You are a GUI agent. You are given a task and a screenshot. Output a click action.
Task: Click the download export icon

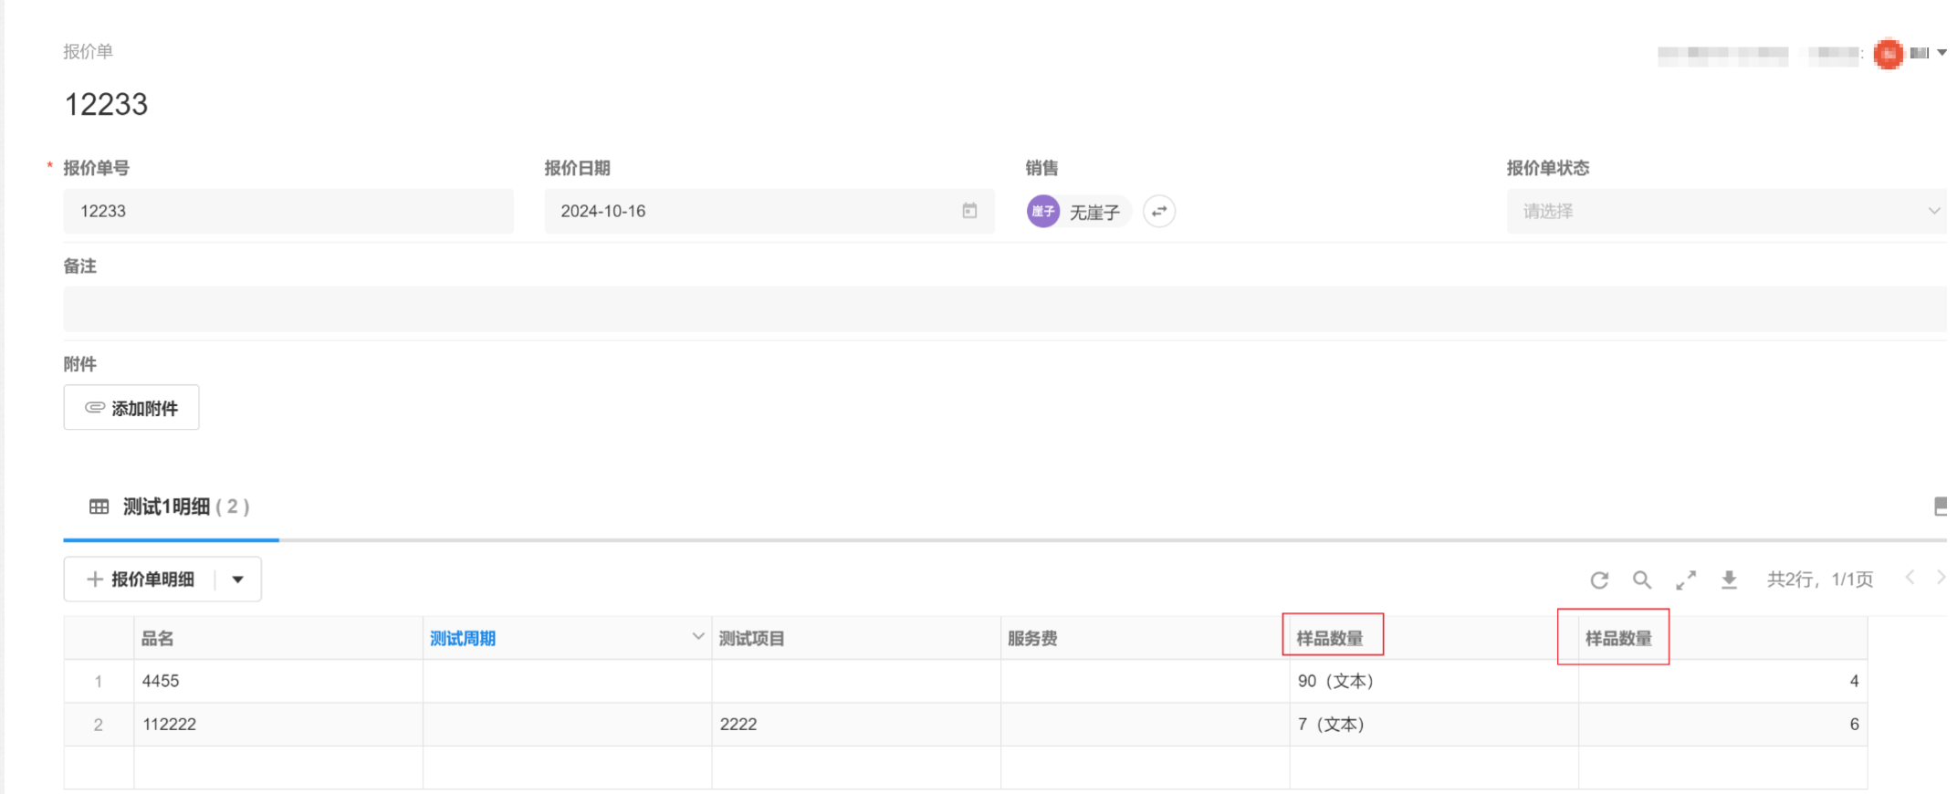click(1729, 580)
